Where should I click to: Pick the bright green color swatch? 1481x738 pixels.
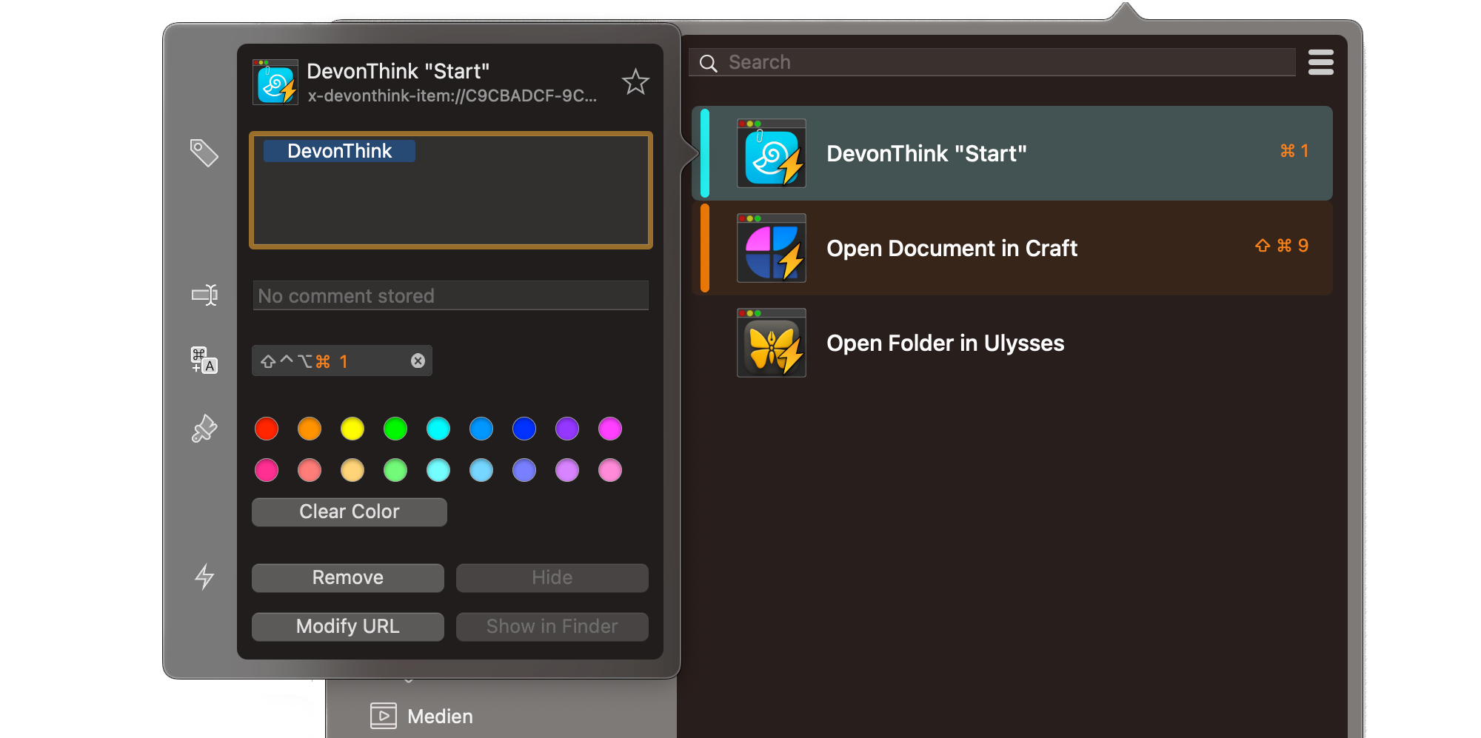pyautogui.click(x=395, y=429)
